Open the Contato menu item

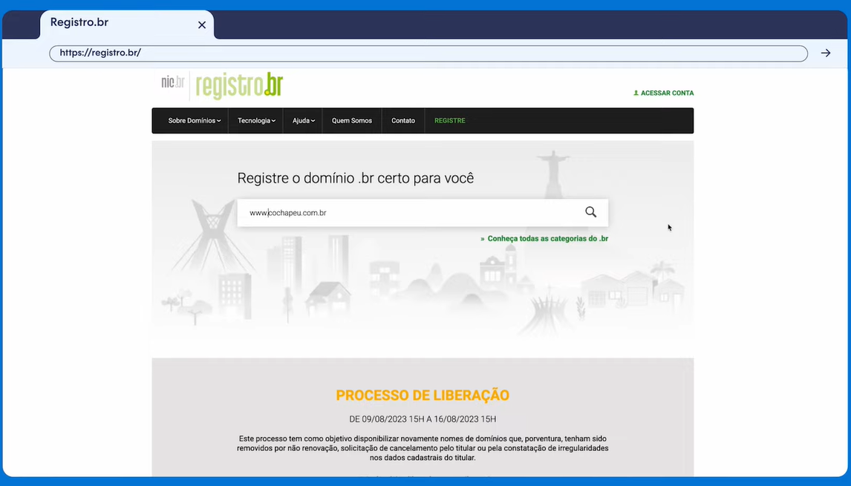coord(403,120)
